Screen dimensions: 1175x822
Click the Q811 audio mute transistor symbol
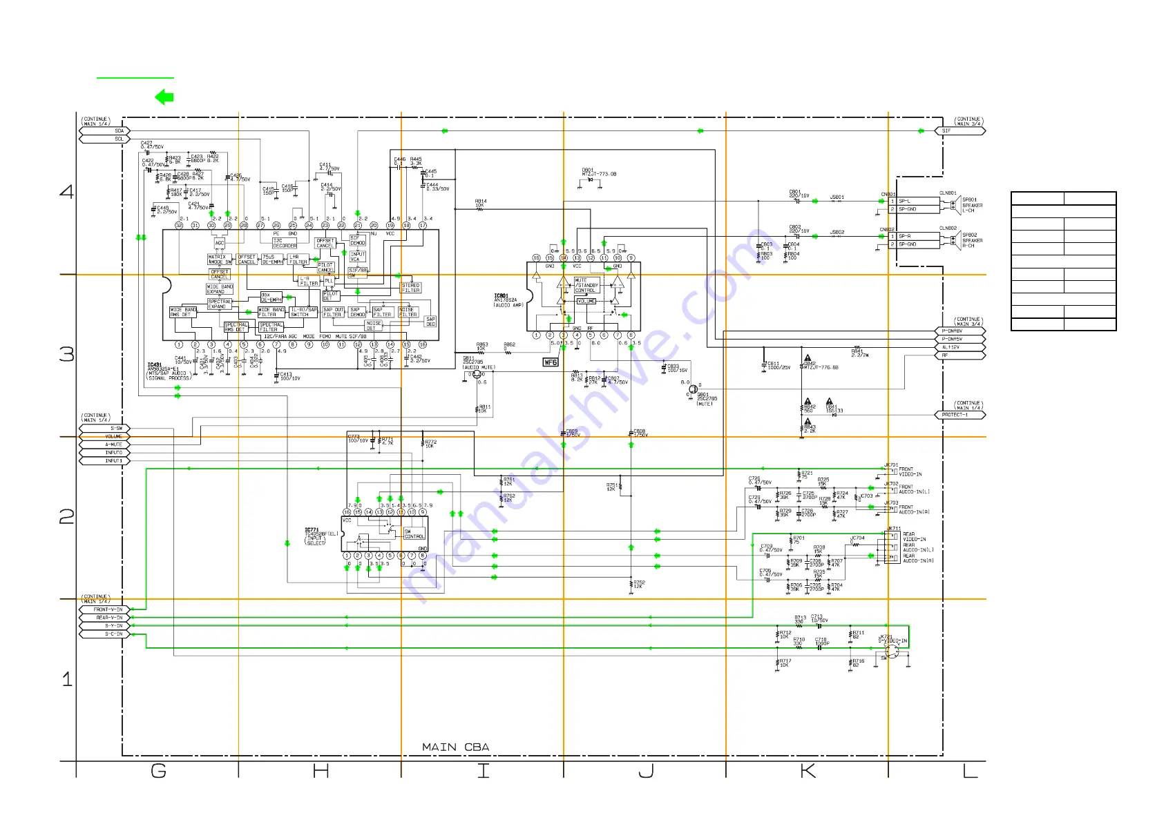tap(477, 374)
